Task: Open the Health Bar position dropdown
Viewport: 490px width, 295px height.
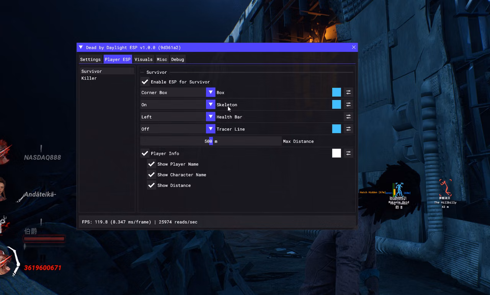Action: click(178, 117)
